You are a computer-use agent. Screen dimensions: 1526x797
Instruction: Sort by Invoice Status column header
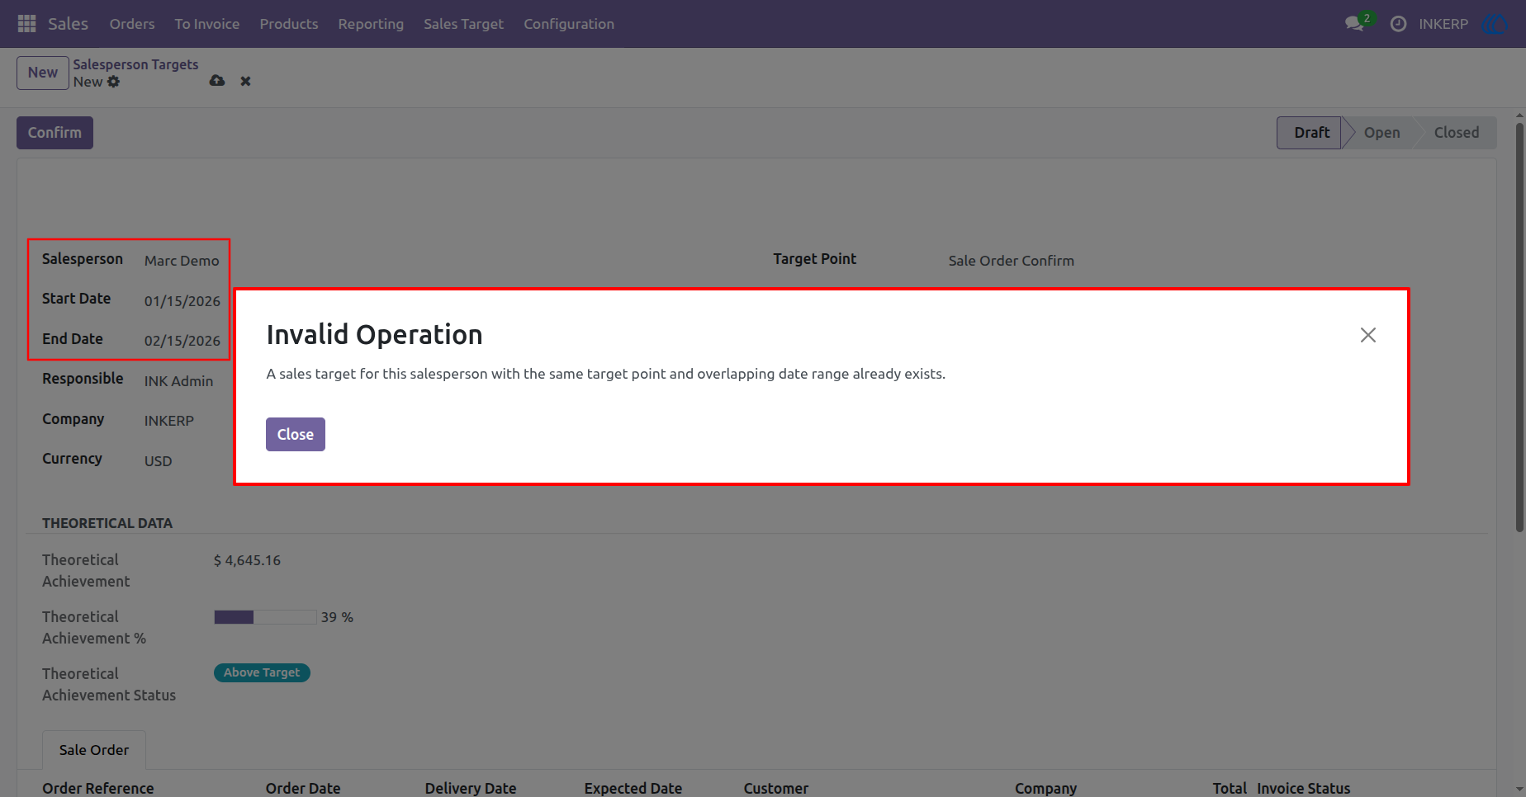[x=1304, y=789]
